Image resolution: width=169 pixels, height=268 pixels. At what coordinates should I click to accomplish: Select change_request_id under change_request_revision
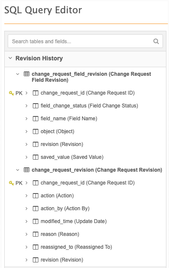tap(88, 183)
